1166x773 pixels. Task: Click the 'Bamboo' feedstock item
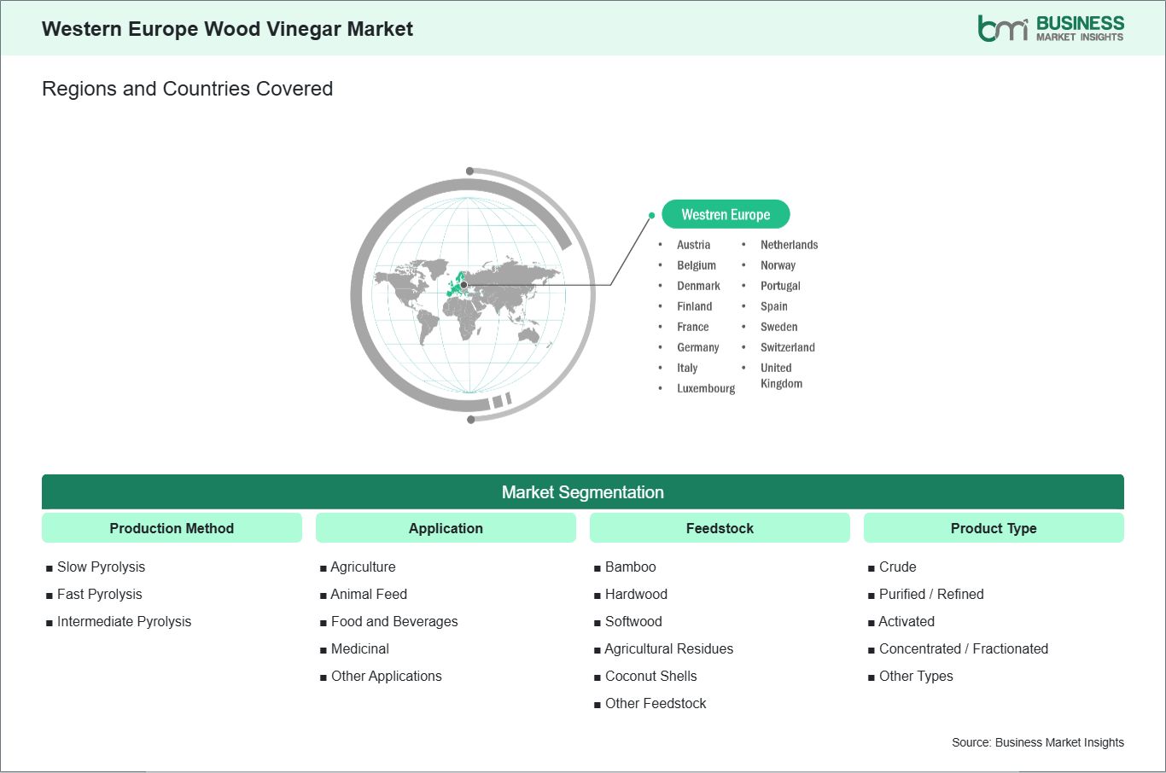(x=630, y=567)
